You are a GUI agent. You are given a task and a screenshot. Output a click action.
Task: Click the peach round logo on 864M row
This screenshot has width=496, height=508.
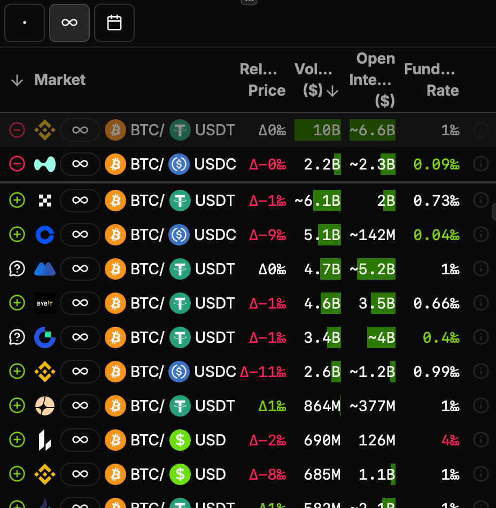pos(45,406)
